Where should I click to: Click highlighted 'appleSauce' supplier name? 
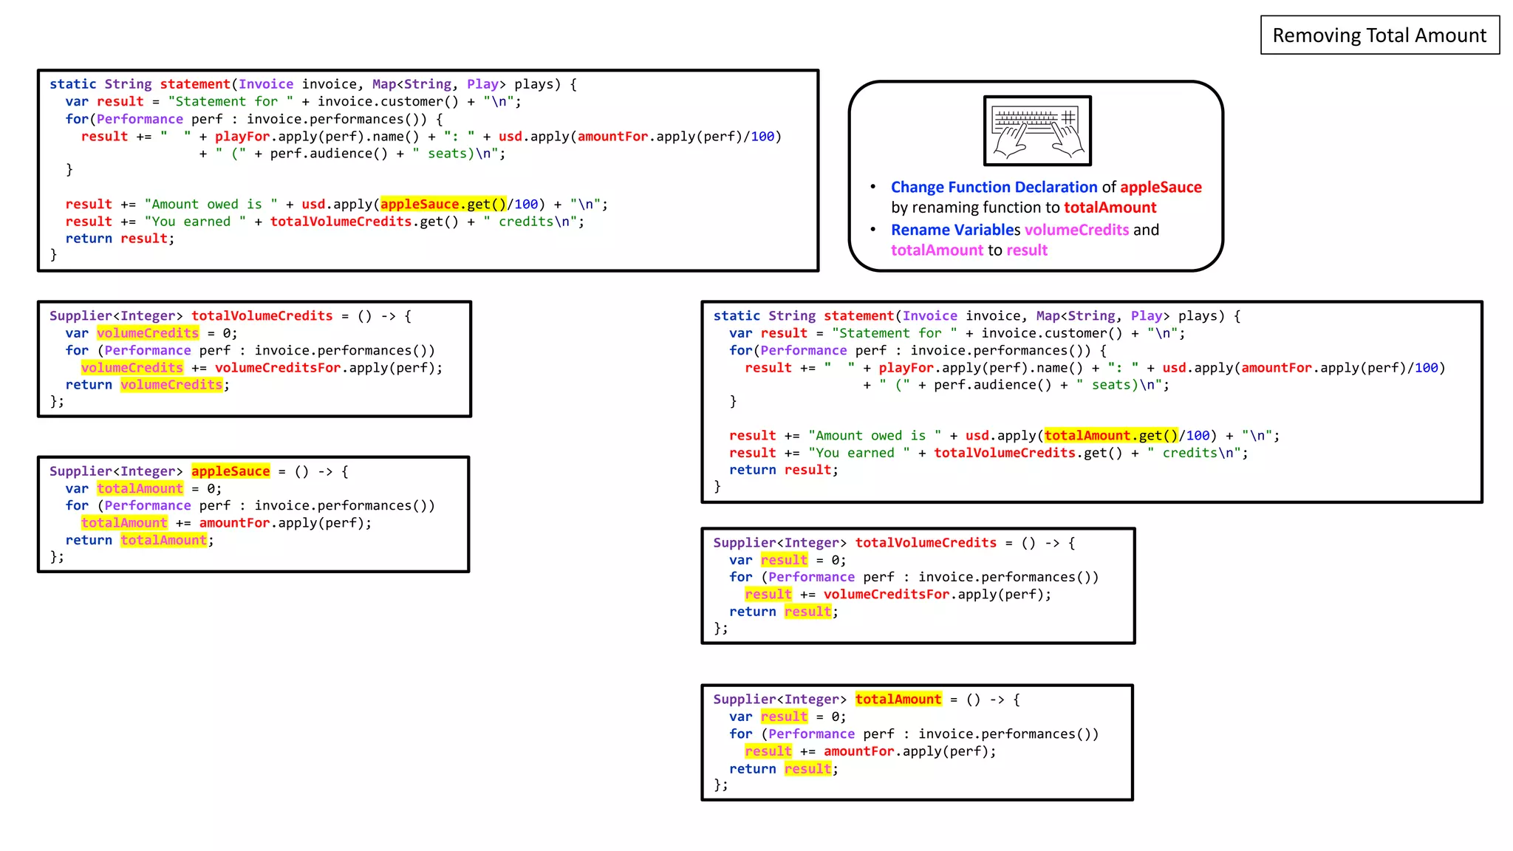(x=230, y=471)
